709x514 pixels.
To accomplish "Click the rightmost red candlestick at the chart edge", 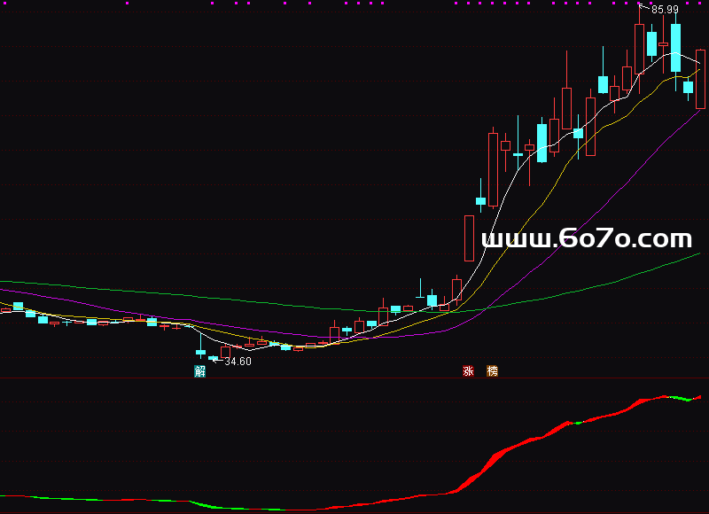I will point(700,80).
